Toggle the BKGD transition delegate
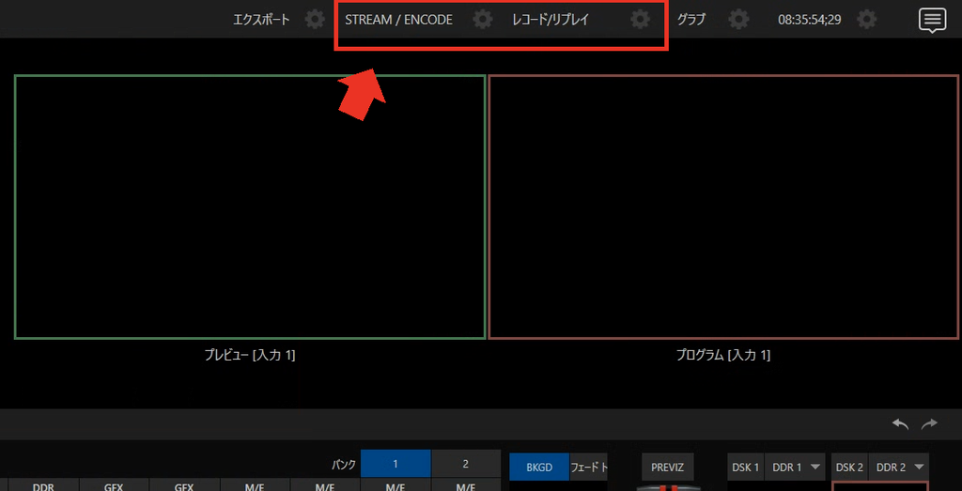Screen dimensions: 962x491 pos(539,468)
